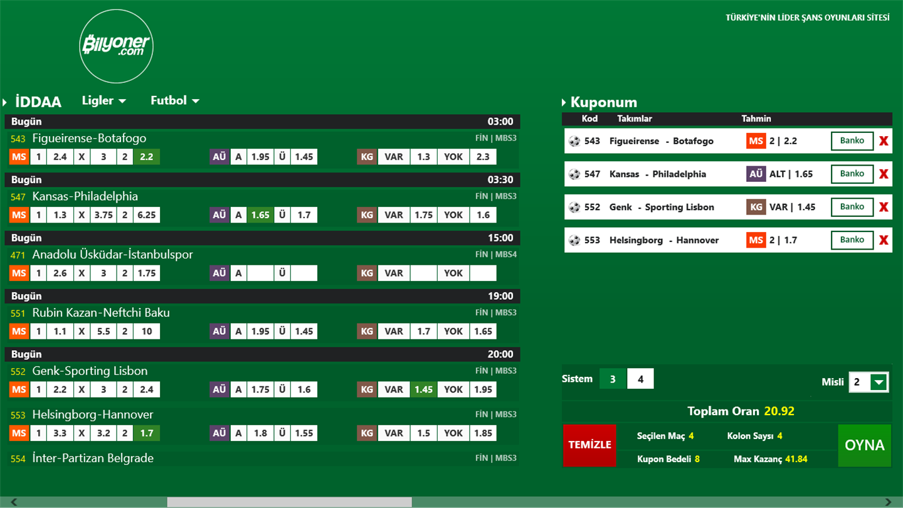Image resolution: width=903 pixels, height=508 pixels.
Task: Click the soccer ball icon for code 543
Action: (x=574, y=141)
